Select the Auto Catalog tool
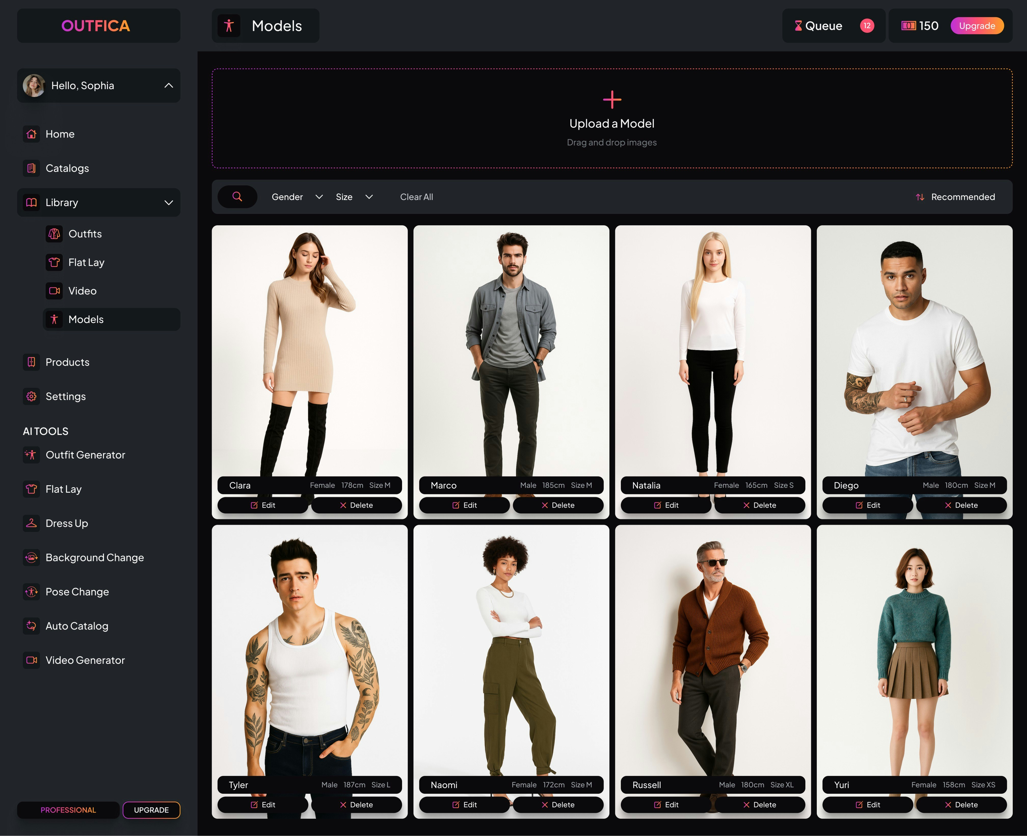1027x836 pixels. pyautogui.click(x=77, y=626)
